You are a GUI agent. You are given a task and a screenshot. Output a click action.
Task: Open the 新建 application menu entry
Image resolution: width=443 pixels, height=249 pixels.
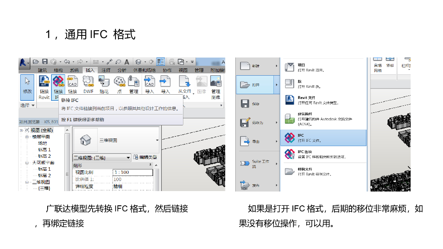pyautogui.click(x=258, y=66)
